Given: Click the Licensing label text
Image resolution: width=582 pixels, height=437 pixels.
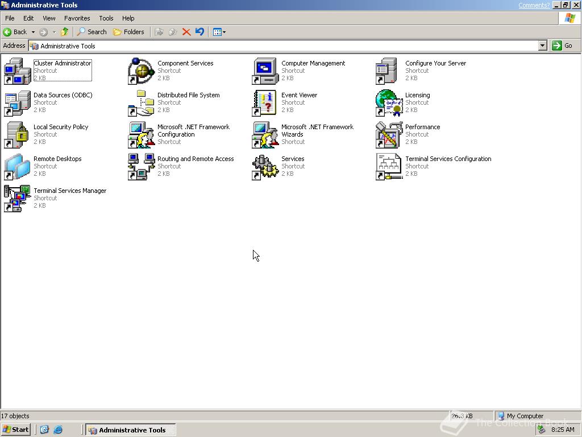Looking at the screenshot, I should point(418,95).
